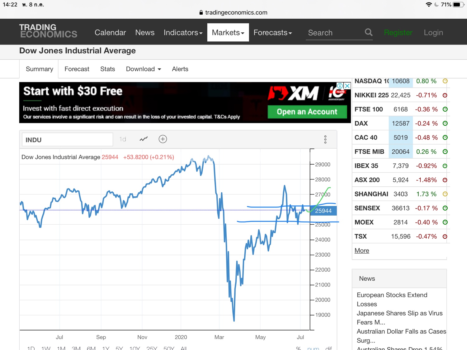The width and height of the screenshot is (467, 350).
Task: Open the SHANGHAI index link
Action: click(371, 194)
